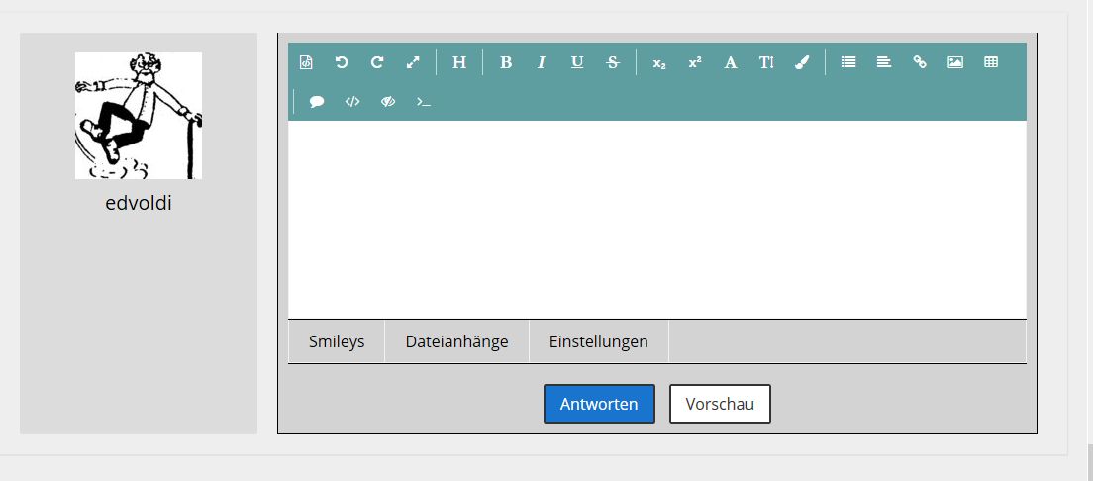Insert a table into the post
Screen dimensions: 1093x481
click(991, 62)
